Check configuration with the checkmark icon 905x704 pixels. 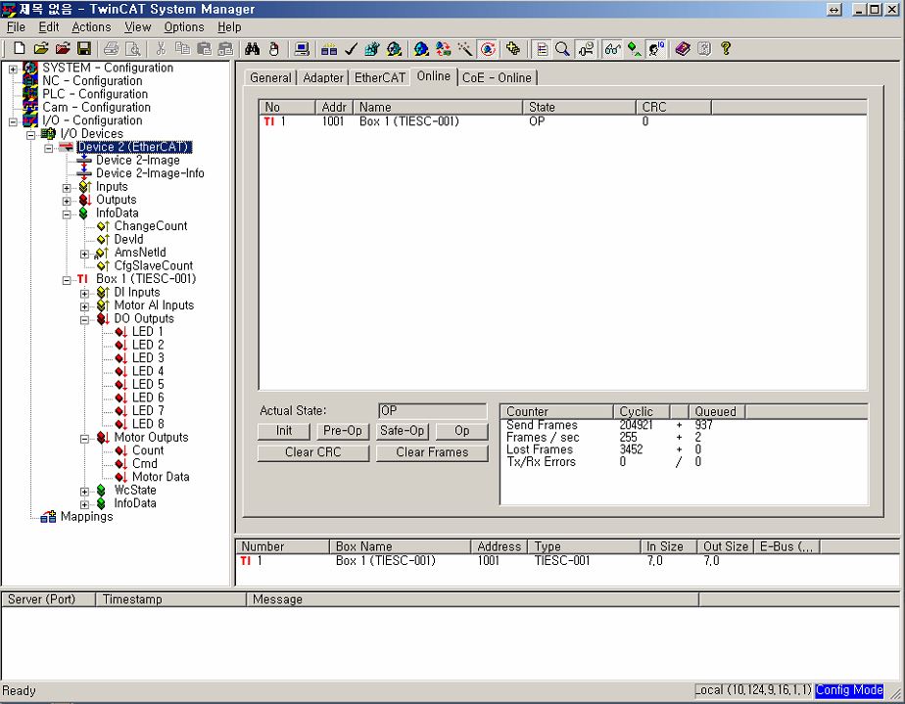[351, 49]
